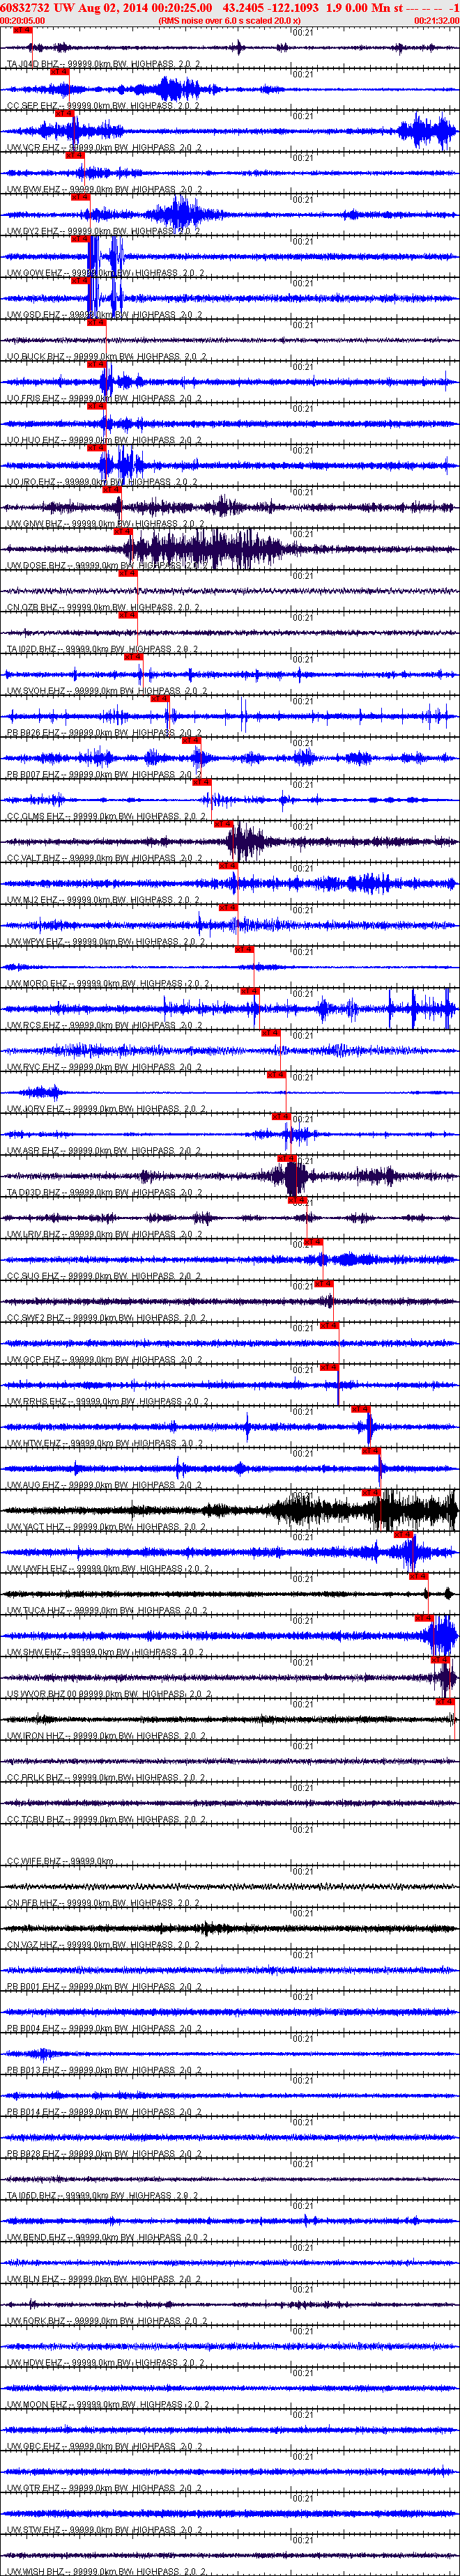The height and width of the screenshot is (2576, 460).
Task: Select the UW SHW EHZ station label
Action: pos(105,1653)
